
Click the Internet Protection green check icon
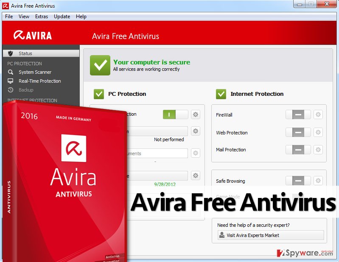coord(221,94)
